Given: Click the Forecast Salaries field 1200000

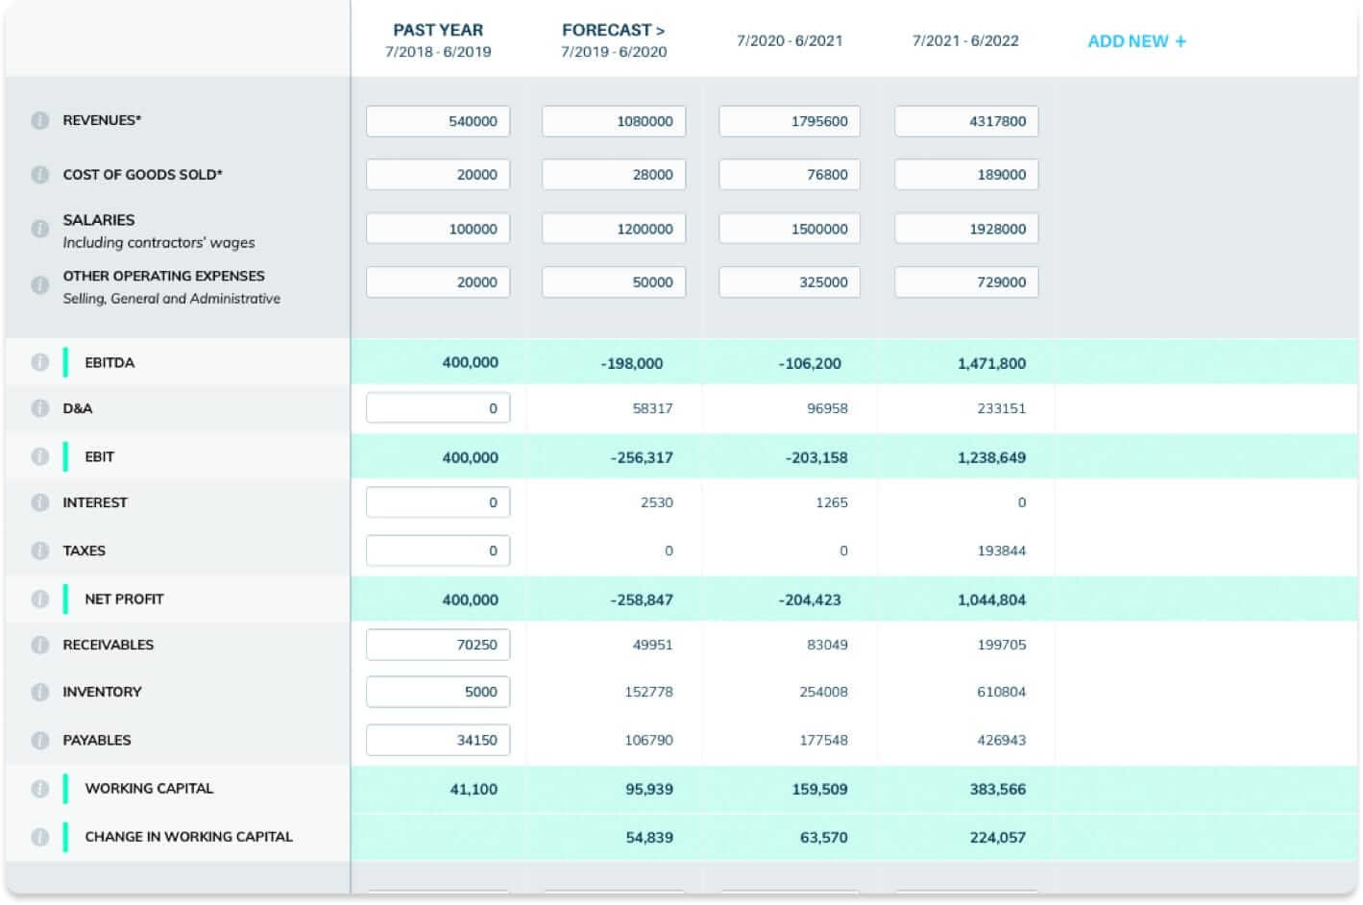Looking at the screenshot, I should [614, 229].
